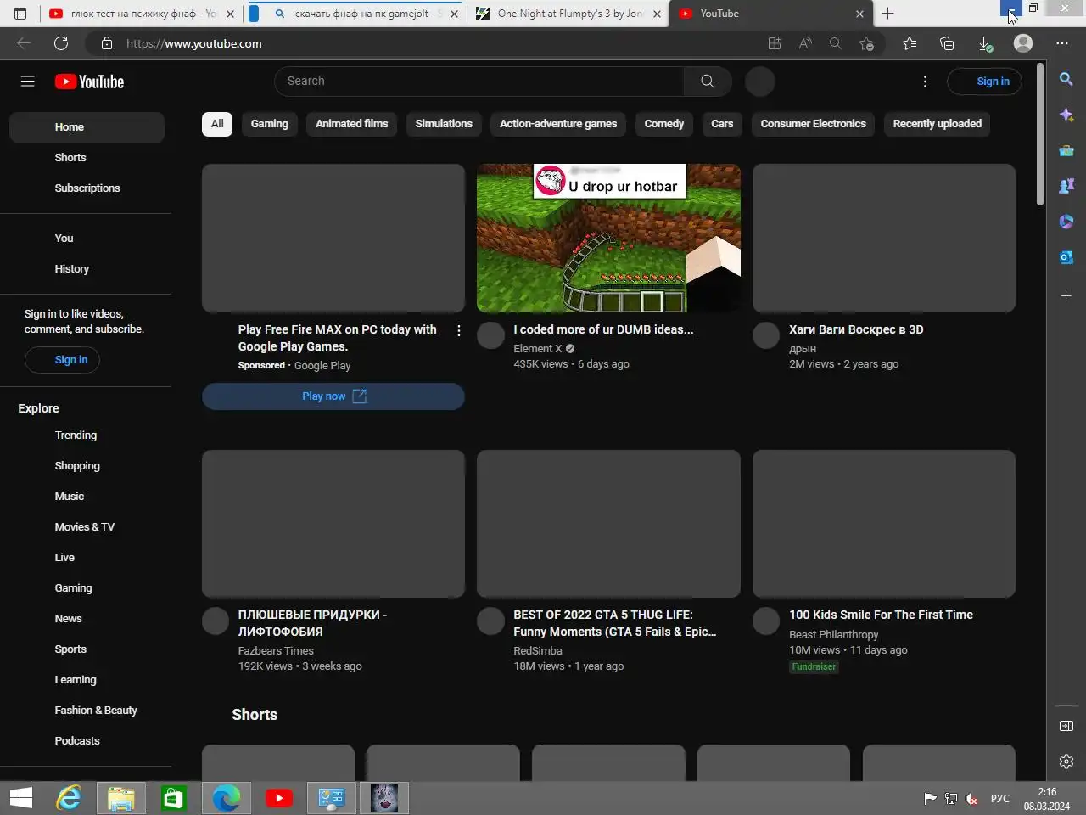Click the page vertical scrollbar thumb
Image resolution: width=1086 pixels, height=815 pixels.
click(x=1040, y=134)
